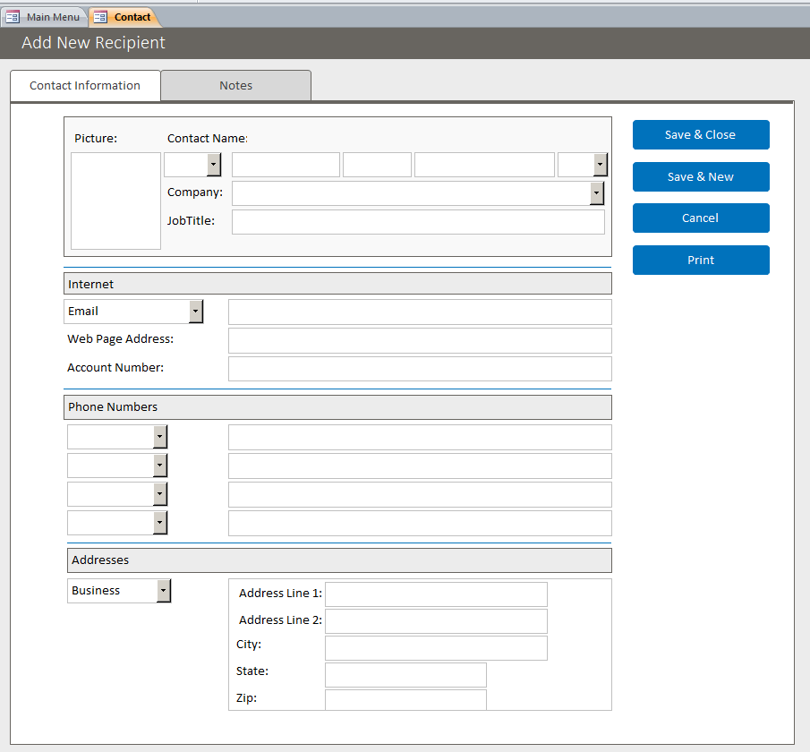
Task: Click the form icon on the Main Menu tab
Action: 13,16
